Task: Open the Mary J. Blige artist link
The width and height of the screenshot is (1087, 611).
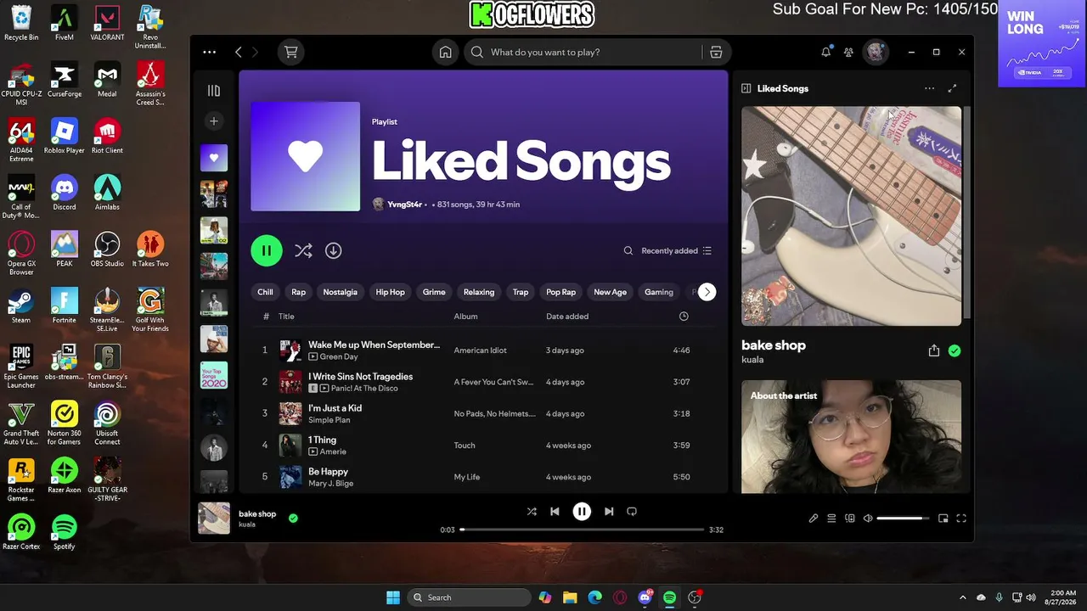Action: [x=330, y=484]
